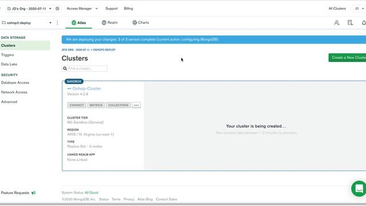
Task: Click AWS / N. Virginia region text
Action: point(90,134)
